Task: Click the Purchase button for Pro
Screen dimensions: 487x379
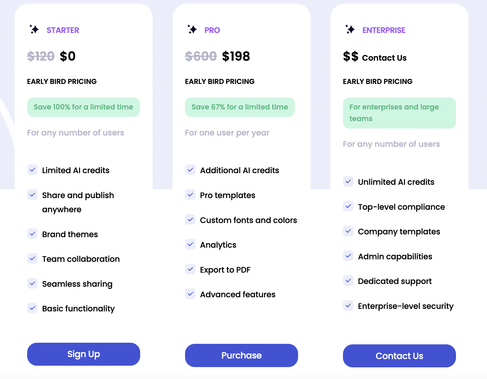Action: coord(242,355)
